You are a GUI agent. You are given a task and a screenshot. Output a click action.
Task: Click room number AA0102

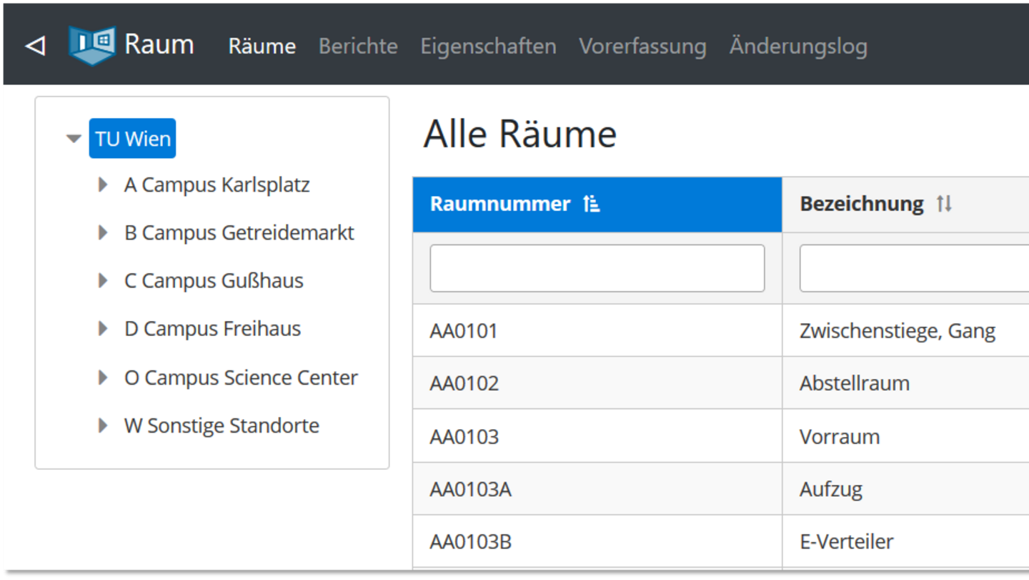pos(464,383)
